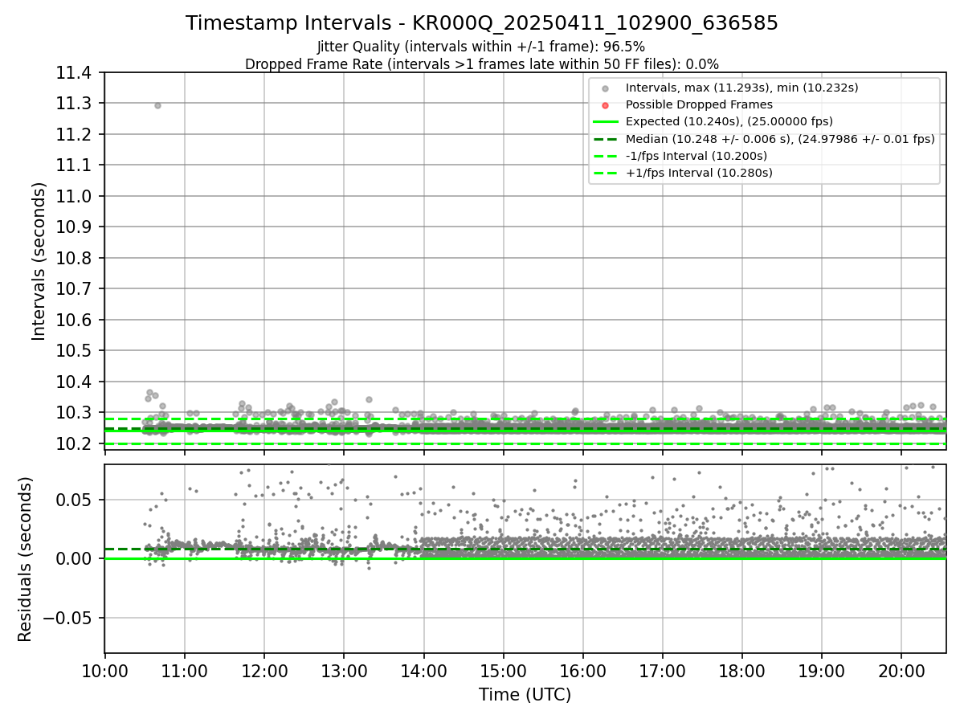Screen dimensions: 964x723
Task: Click the '10:00' x-axis tick label
Action: [x=104, y=671]
